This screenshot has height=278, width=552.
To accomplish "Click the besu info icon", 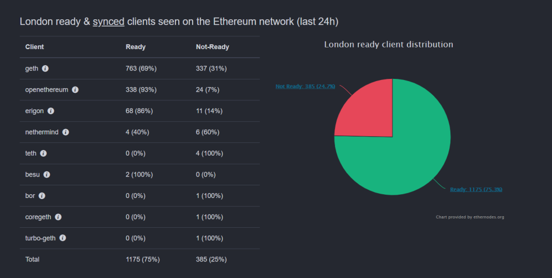I will point(47,174).
